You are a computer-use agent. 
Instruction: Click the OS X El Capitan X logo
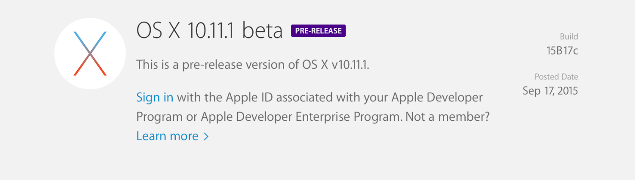(90, 54)
